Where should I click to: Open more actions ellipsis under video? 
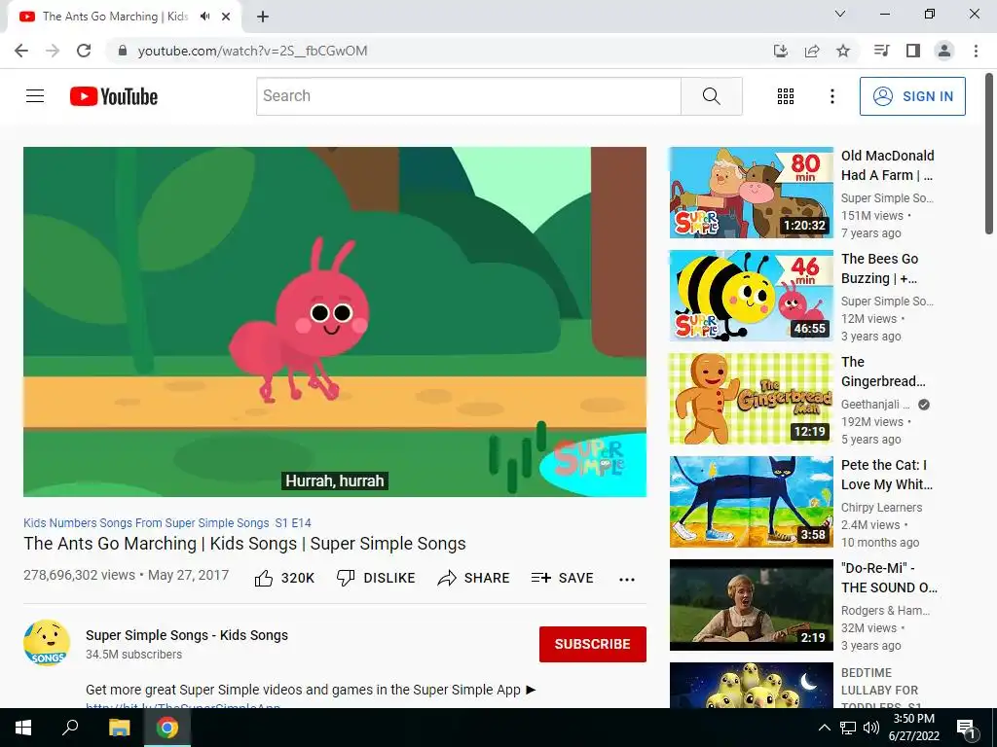pos(627,579)
